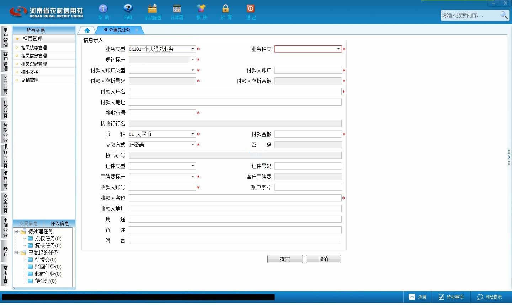Click the search magnifier icon

[504, 15]
